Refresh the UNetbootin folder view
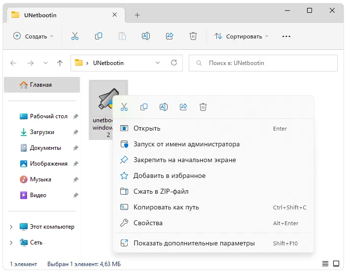The image size is (347, 274). click(174, 63)
